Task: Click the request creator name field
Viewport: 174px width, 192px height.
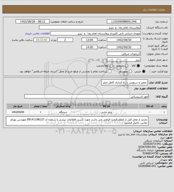Action: [96, 33]
